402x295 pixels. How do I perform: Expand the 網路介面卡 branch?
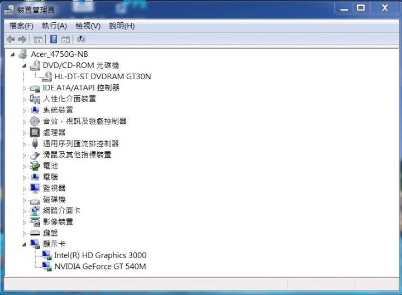25,211
